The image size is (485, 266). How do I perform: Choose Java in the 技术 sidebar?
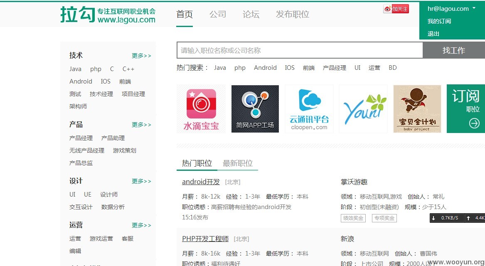click(x=75, y=69)
